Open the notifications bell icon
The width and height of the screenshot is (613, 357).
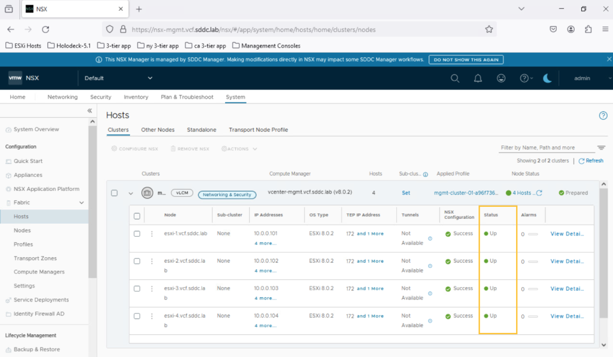coord(478,78)
